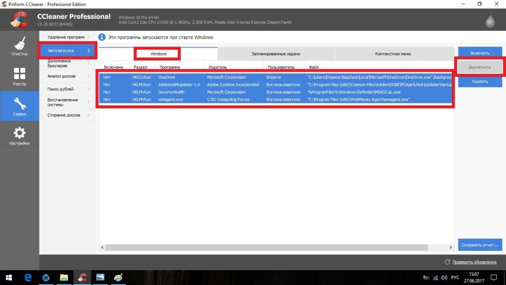The height and width of the screenshot is (285, 506).
Task: Sort by Включено column header
Action: (x=114, y=67)
